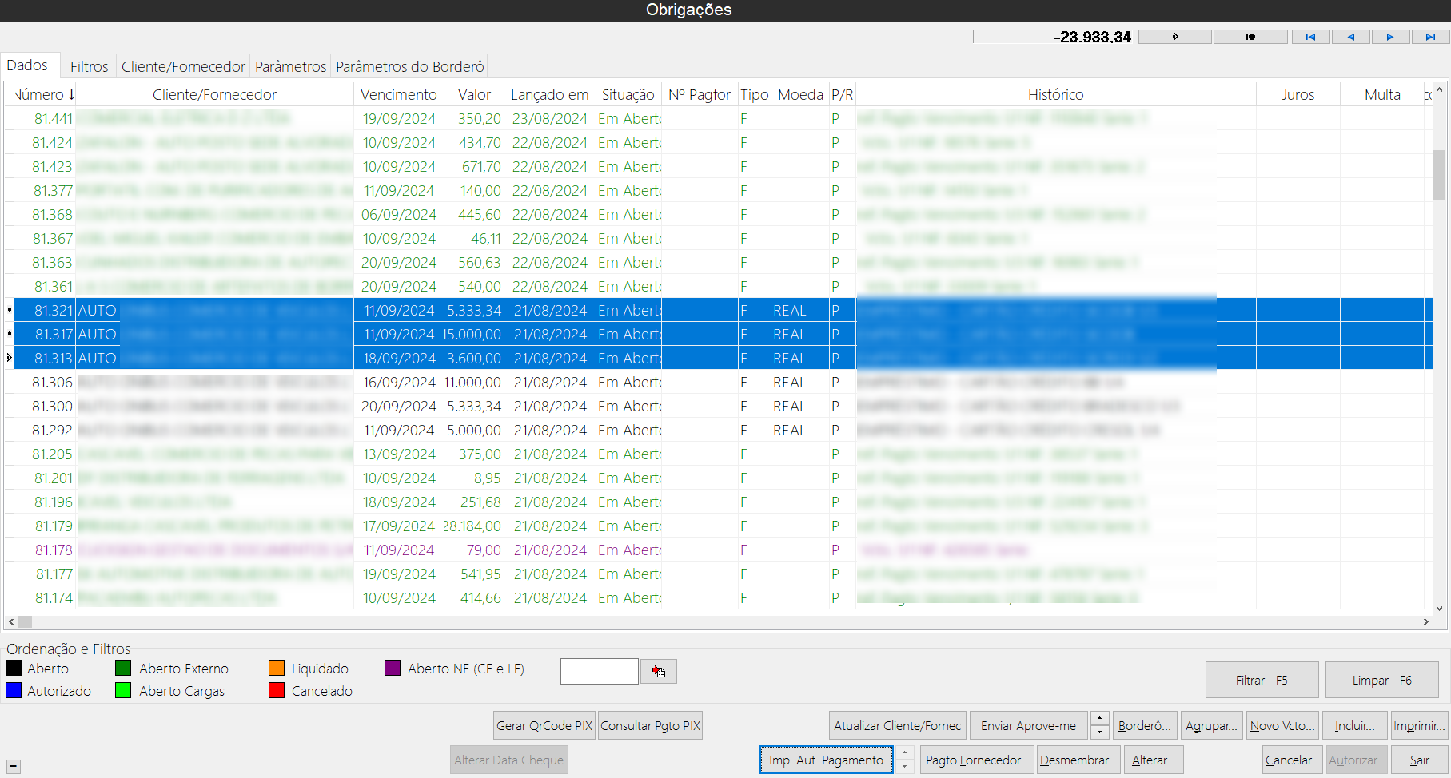Click the Valor column header
Image resolution: width=1451 pixels, height=778 pixels.
(474, 94)
